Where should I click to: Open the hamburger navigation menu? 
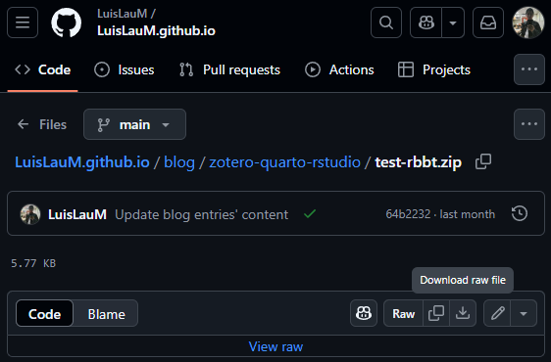(x=23, y=23)
